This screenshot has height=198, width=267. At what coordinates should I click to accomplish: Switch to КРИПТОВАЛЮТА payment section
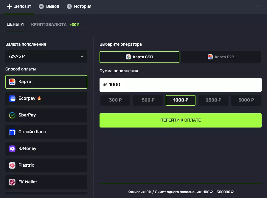(49, 24)
